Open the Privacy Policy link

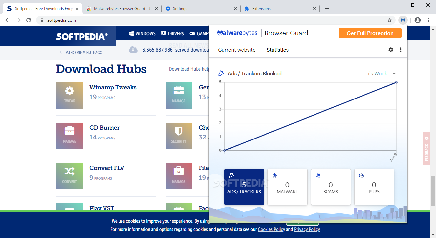point(307,229)
